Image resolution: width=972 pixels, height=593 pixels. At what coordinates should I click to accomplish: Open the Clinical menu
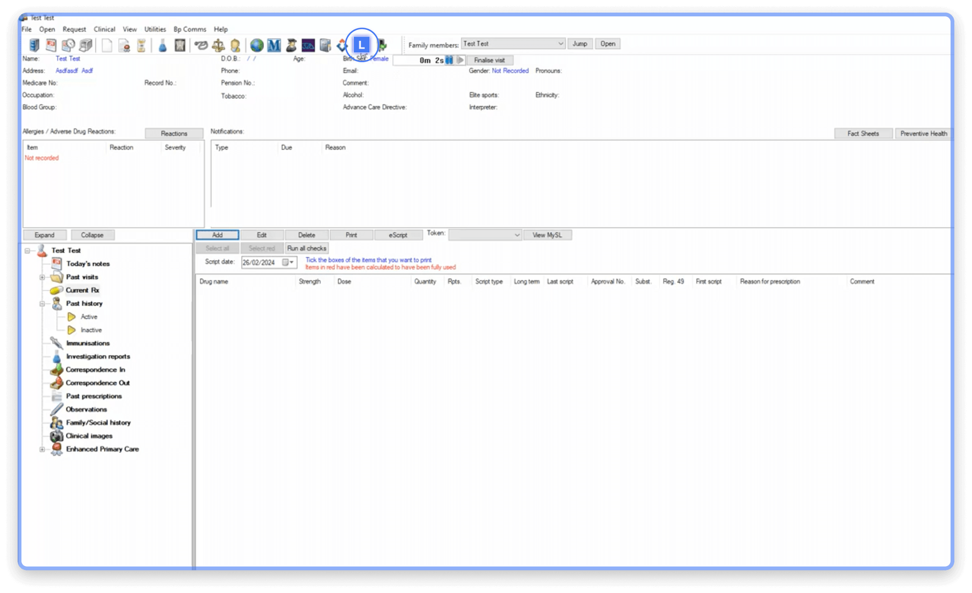point(104,29)
